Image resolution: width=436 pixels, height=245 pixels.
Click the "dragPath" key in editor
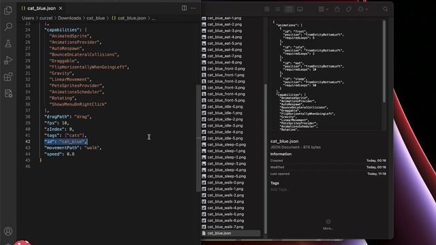57,116
